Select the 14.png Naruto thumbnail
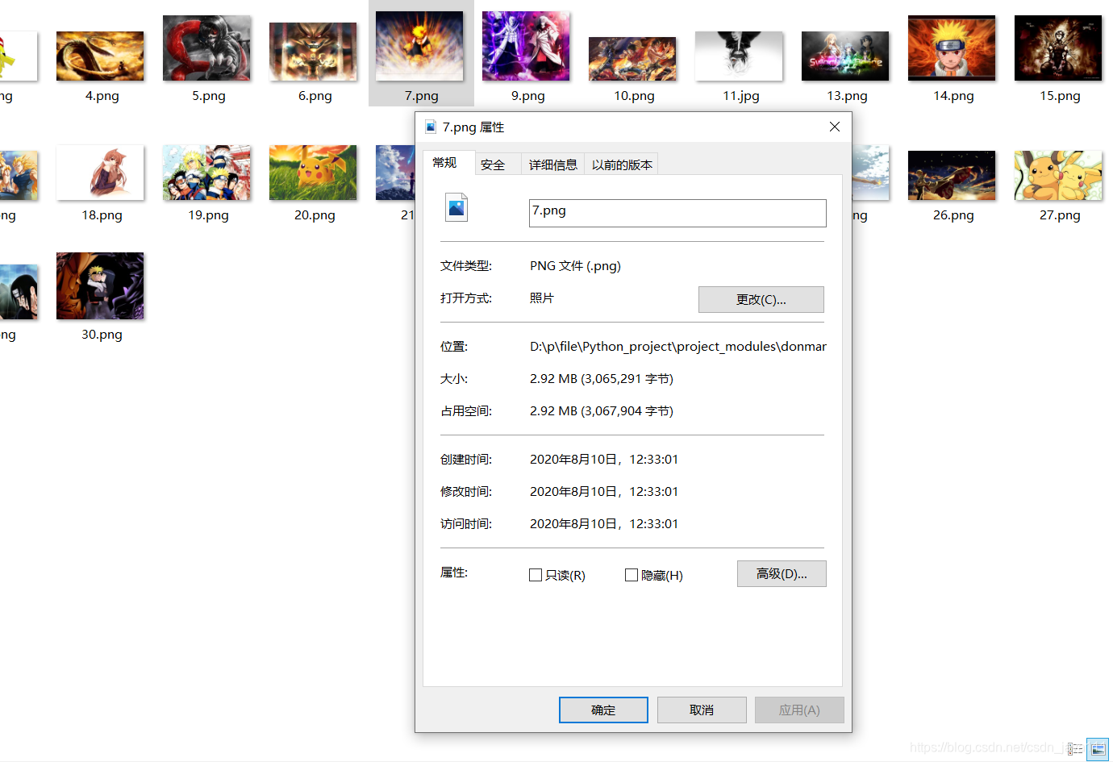 pyautogui.click(x=952, y=48)
